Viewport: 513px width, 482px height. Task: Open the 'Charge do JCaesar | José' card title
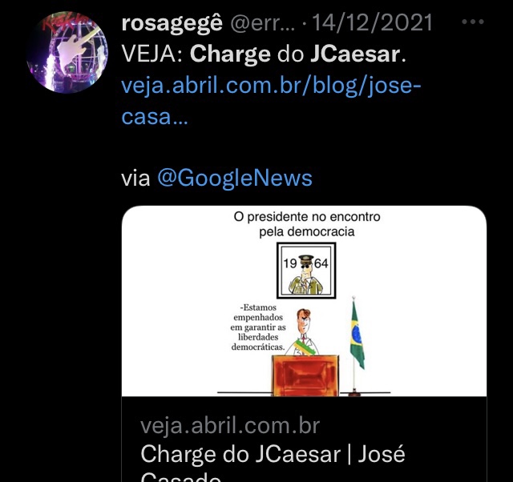[273, 455]
